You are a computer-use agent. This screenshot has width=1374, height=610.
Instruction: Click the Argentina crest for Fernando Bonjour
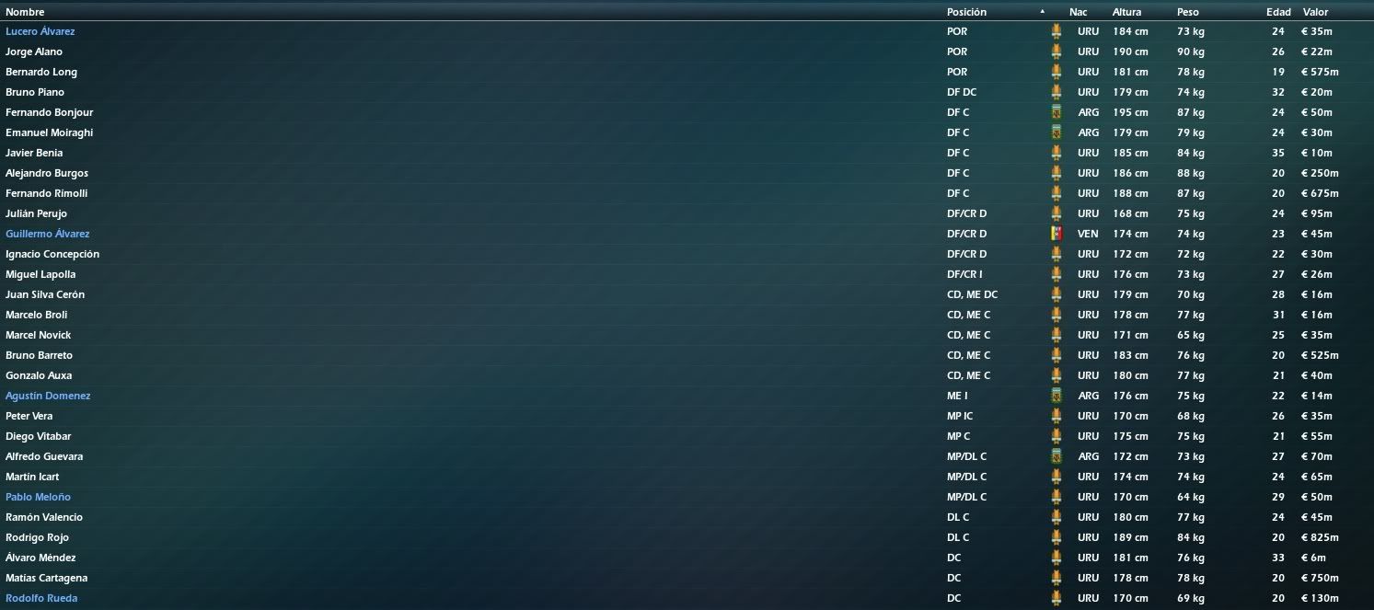[x=1056, y=112]
